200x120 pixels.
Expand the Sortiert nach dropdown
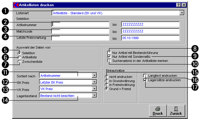pos(94,76)
